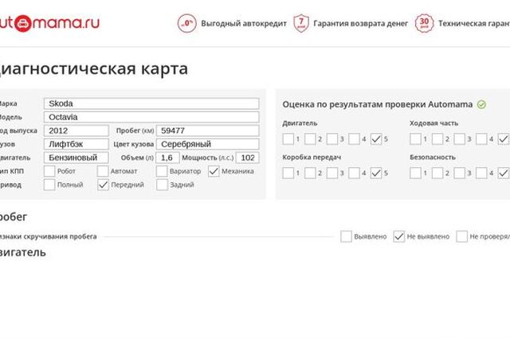This screenshot has height=339, width=510.
Task: Open the Техническая гарантия link
Action: pyautogui.click(x=474, y=24)
